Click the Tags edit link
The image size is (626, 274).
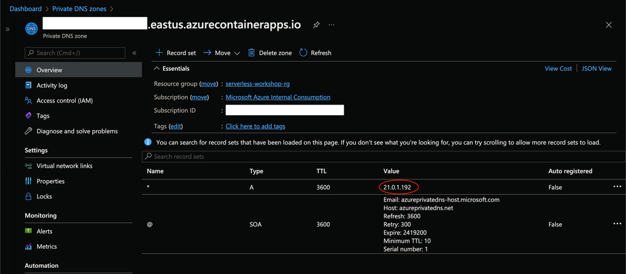[x=176, y=126]
